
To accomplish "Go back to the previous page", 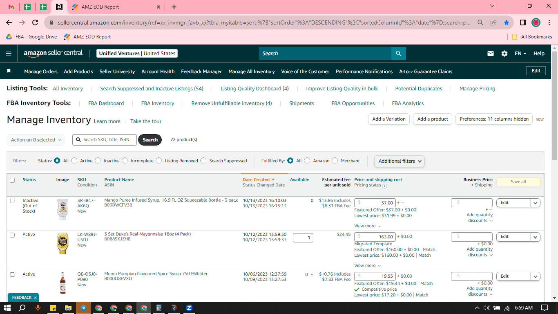I will coord(9,22).
